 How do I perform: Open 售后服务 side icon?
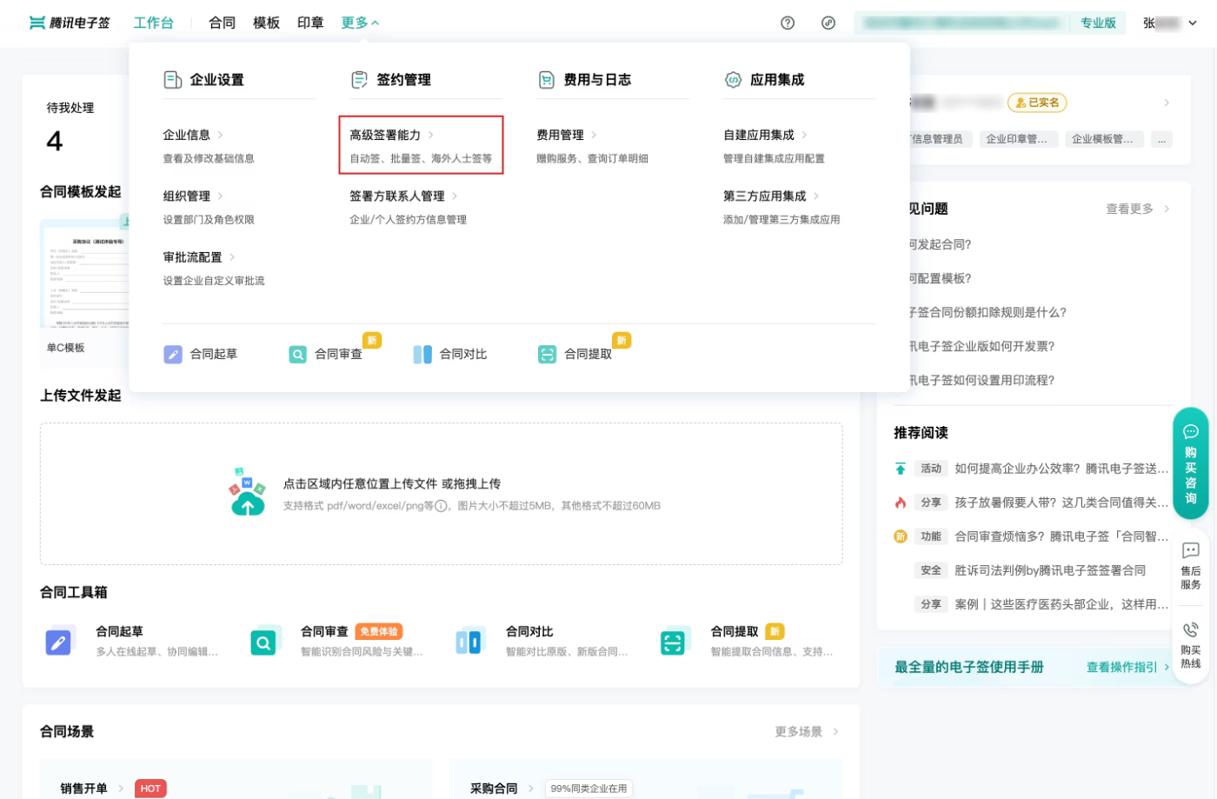click(x=1191, y=550)
